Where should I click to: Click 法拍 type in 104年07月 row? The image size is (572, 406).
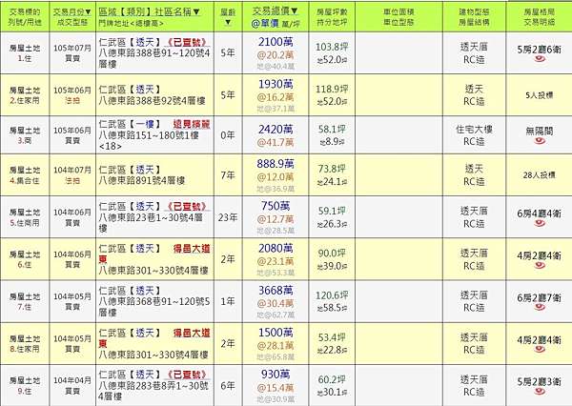pyautogui.click(x=72, y=180)
